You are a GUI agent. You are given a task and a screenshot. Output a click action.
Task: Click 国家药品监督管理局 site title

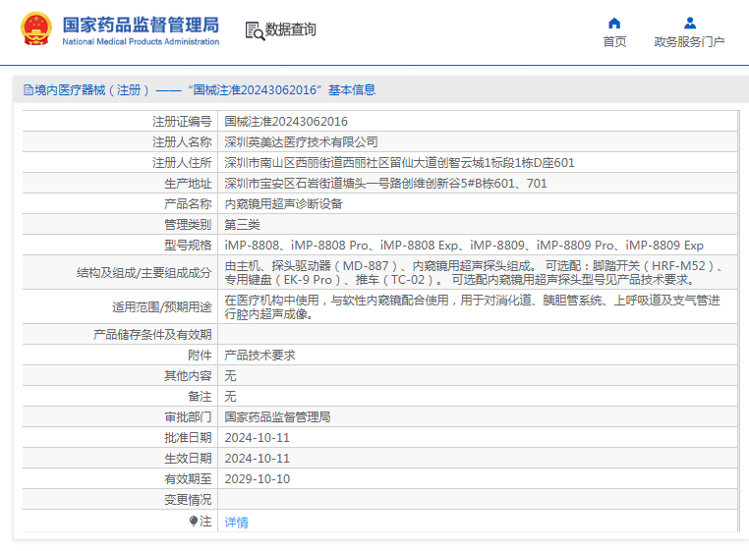click(141, 25)
